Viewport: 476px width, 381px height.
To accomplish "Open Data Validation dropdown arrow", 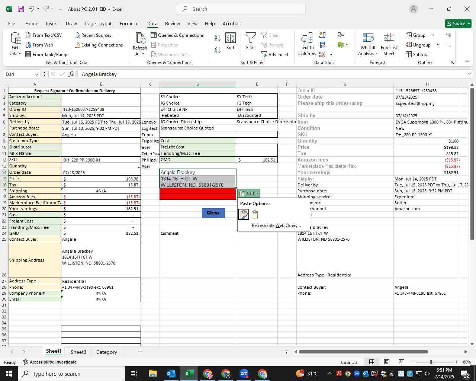I will click(331, 55).
